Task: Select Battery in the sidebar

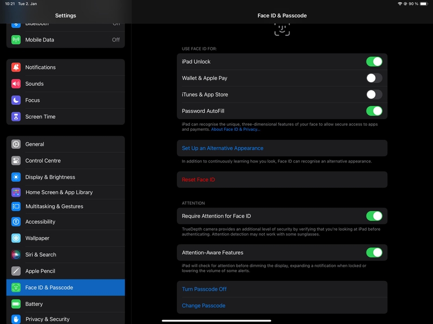Action: pyautogui.click(x=65, y=304)
